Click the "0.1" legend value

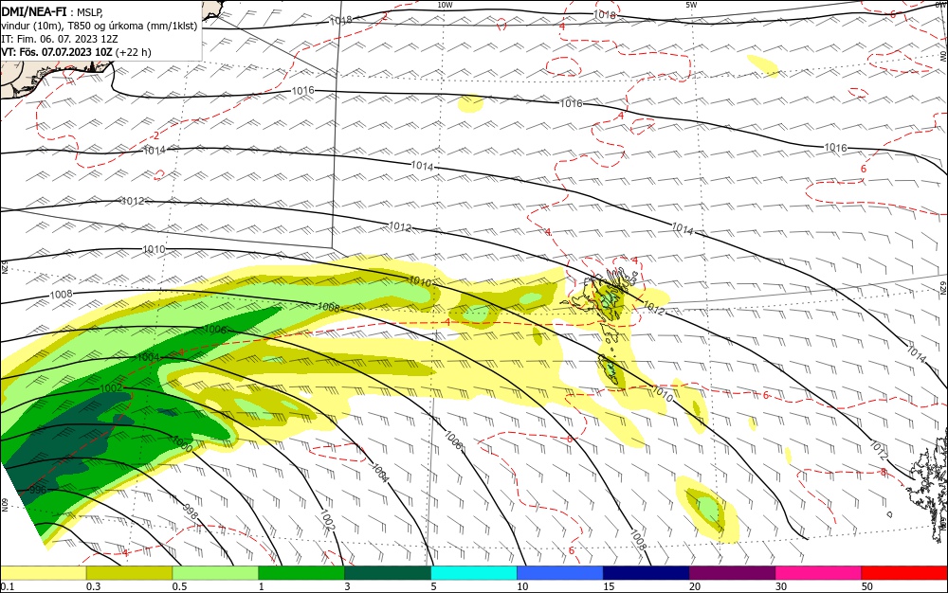(8, 586)
